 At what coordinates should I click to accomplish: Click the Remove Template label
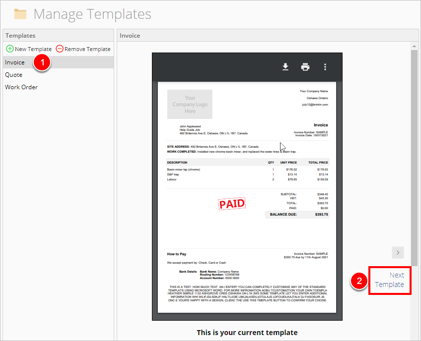[87, 49]
